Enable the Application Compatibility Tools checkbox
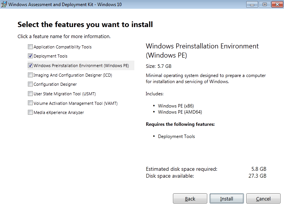Viewport: 284px width, 207px height. click(30, 47)
